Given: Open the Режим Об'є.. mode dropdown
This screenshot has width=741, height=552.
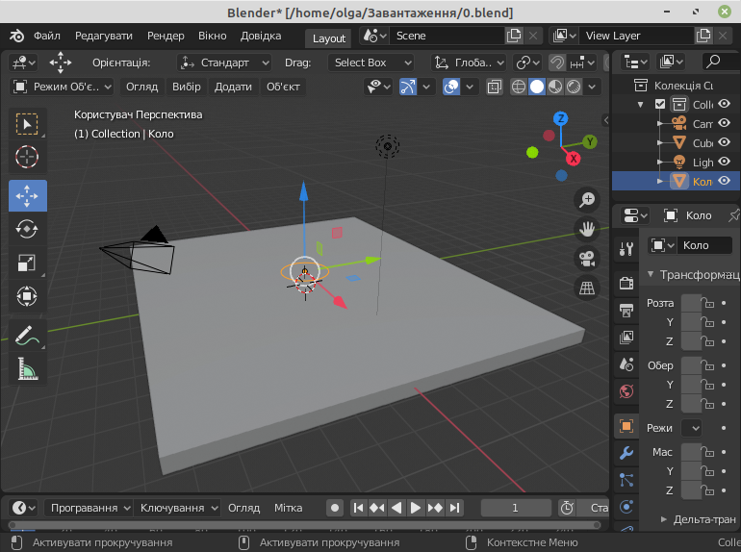Looking at the screenshot, I should (62, 87).
